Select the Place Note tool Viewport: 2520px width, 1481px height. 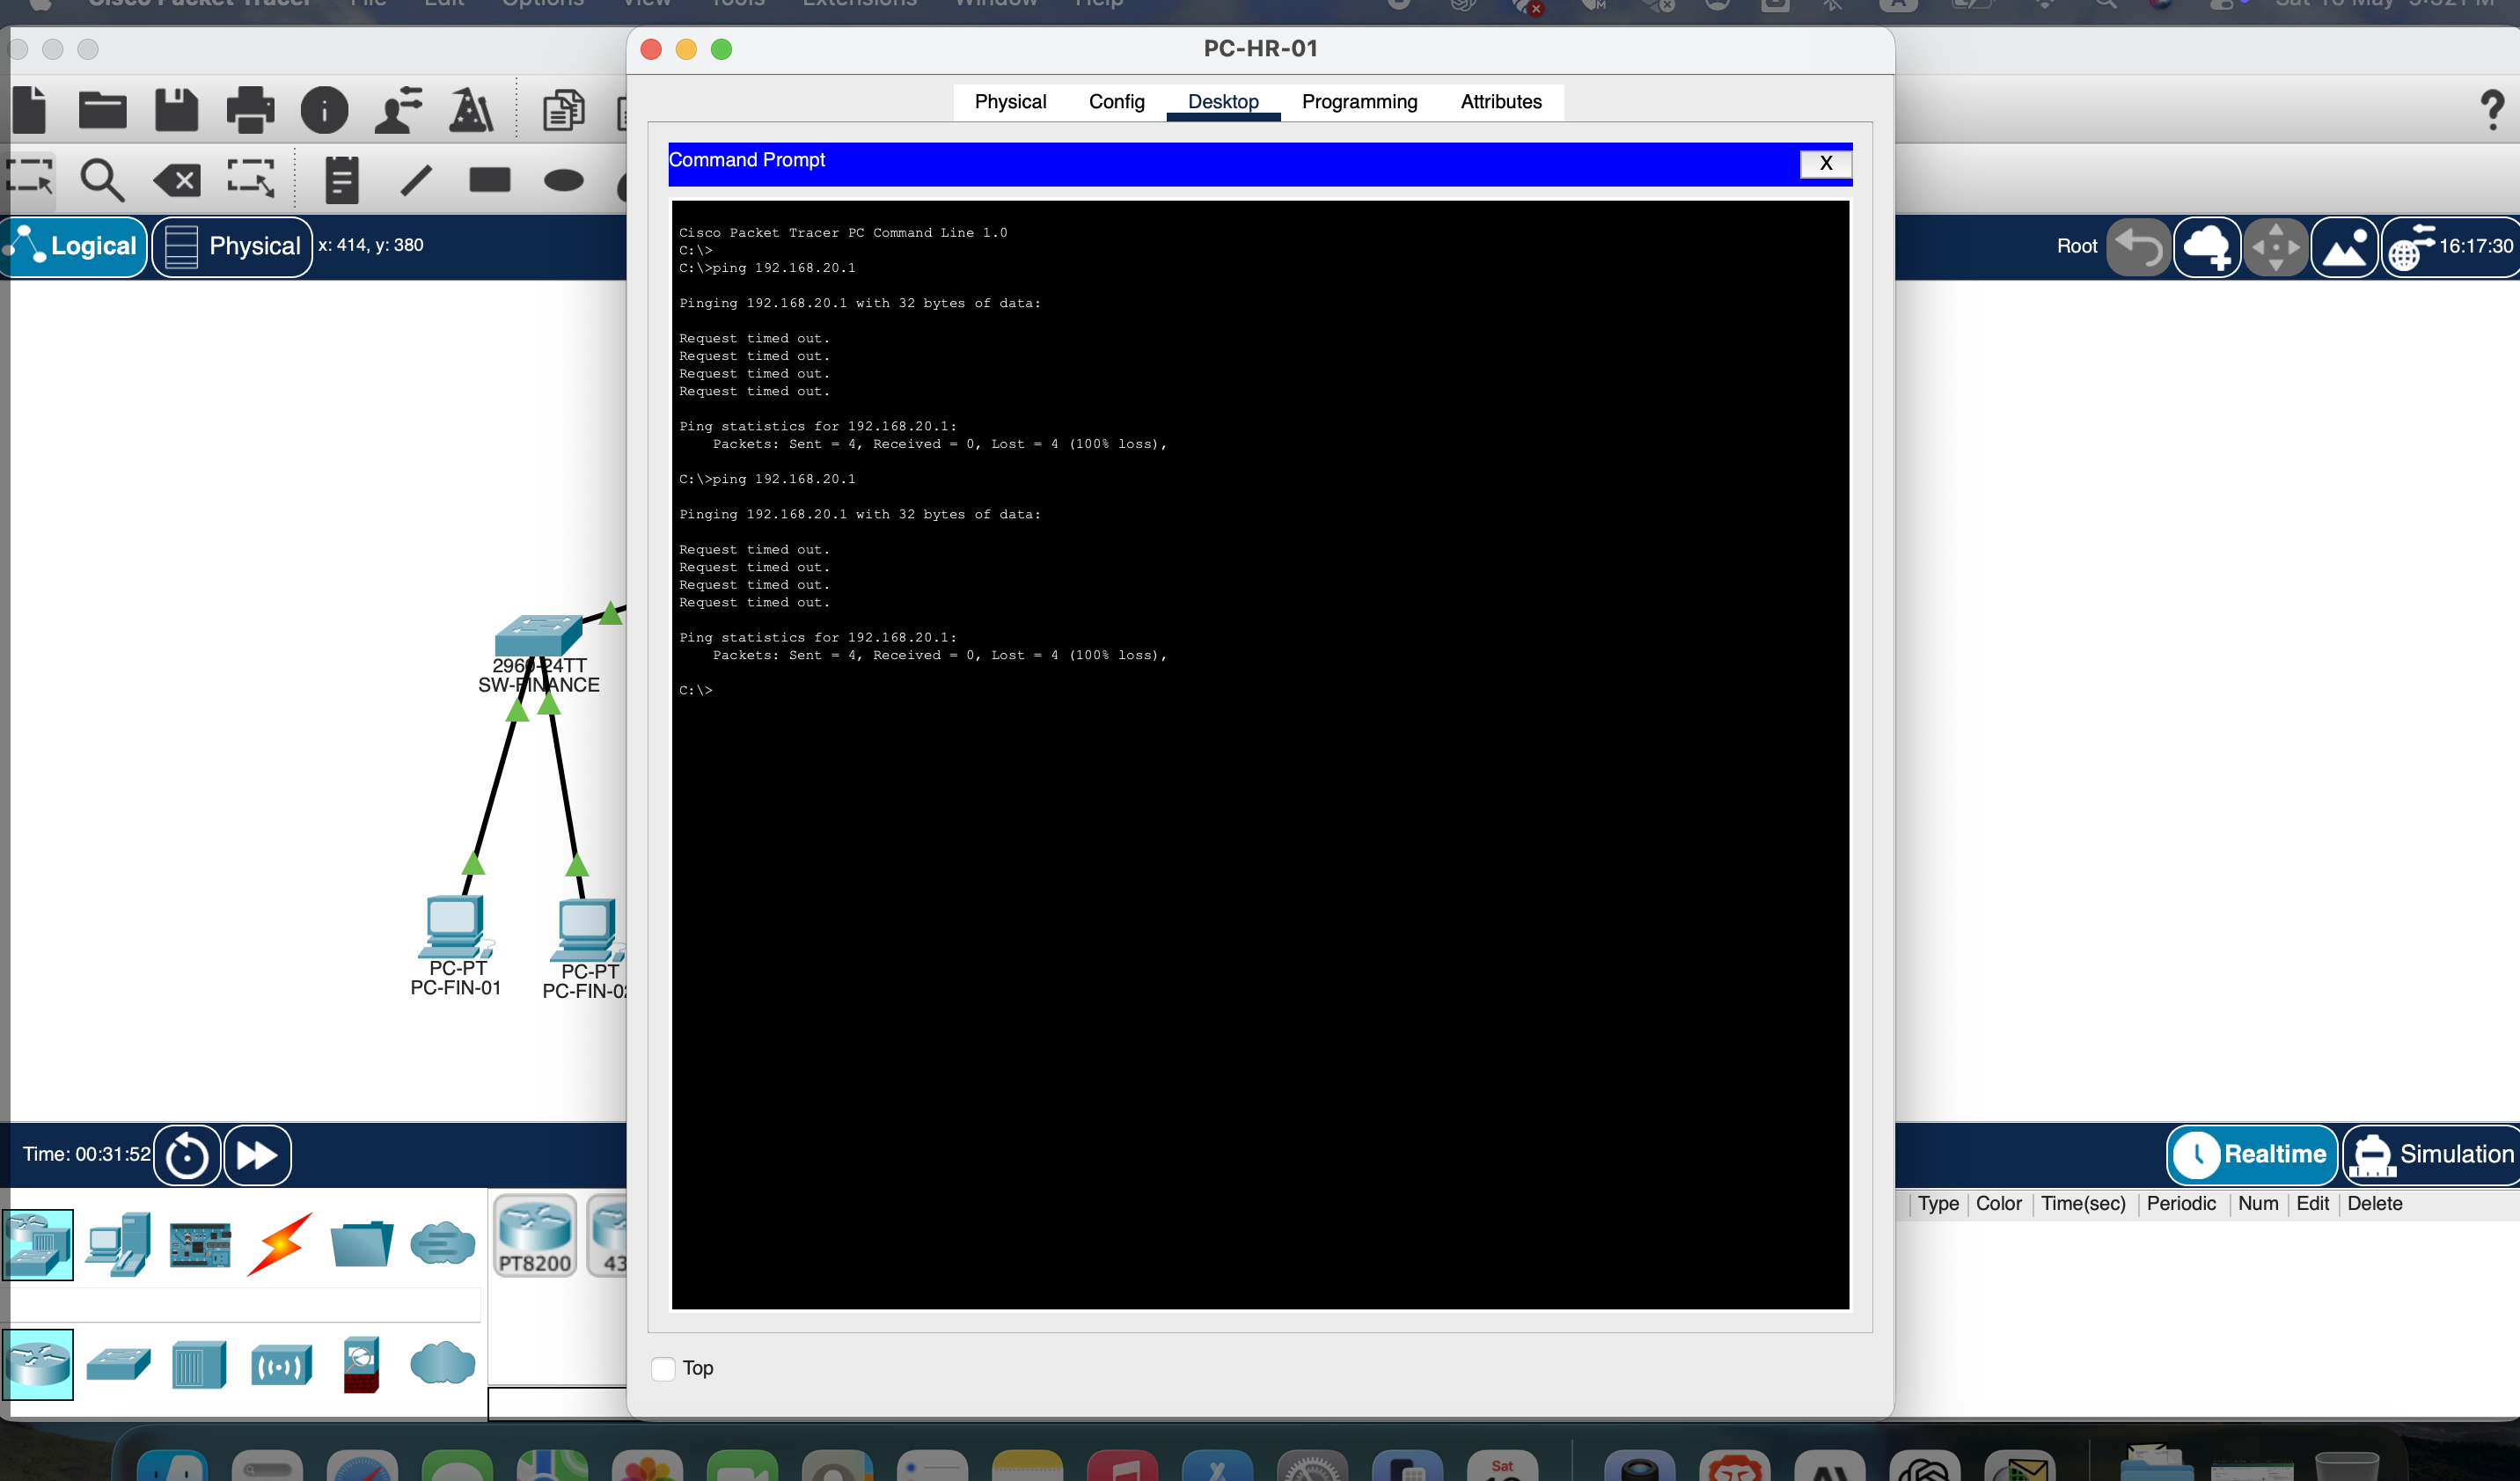[342, 180]
